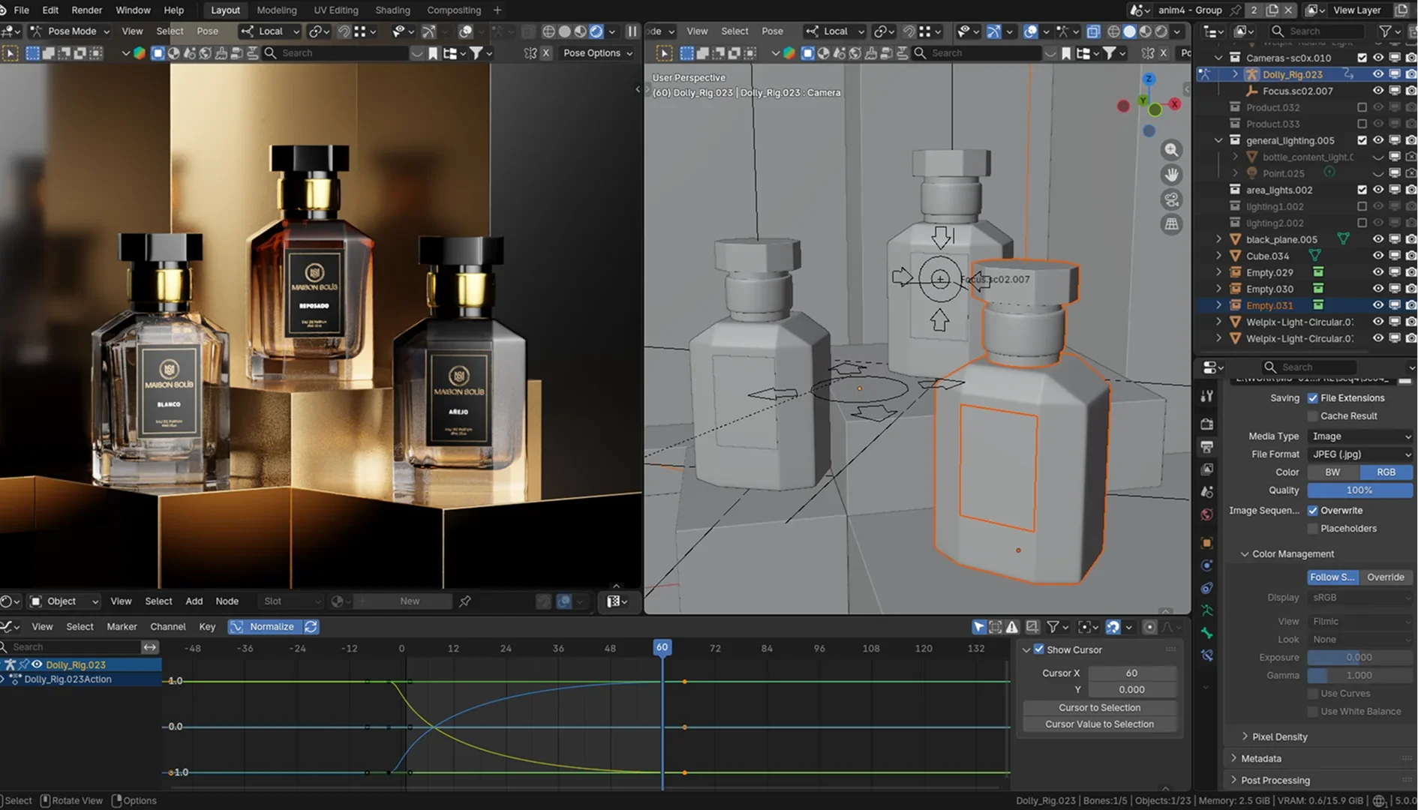Expand the black_plane.005 tree item

[1218, 239]
